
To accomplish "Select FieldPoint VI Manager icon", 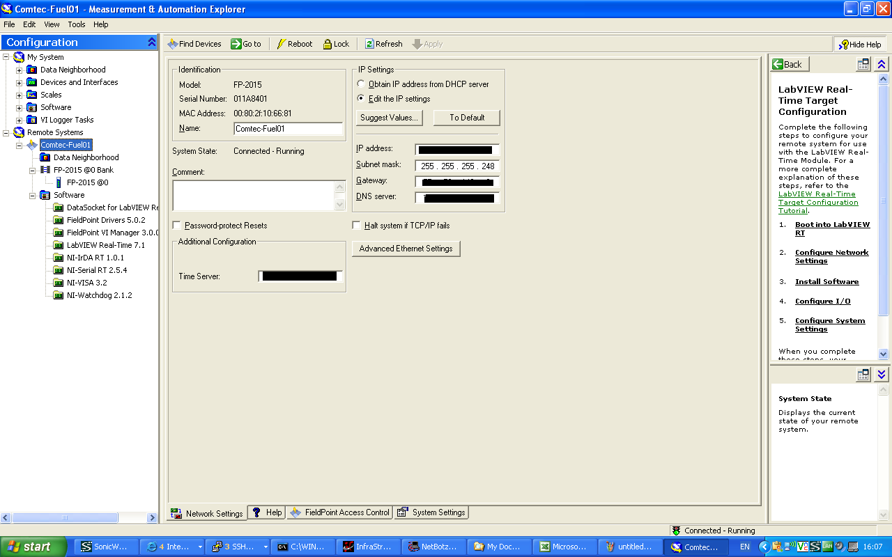I will (59, 233).
